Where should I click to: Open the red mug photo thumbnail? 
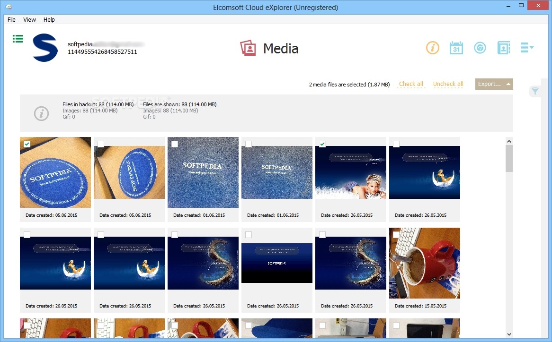point(425,263)
